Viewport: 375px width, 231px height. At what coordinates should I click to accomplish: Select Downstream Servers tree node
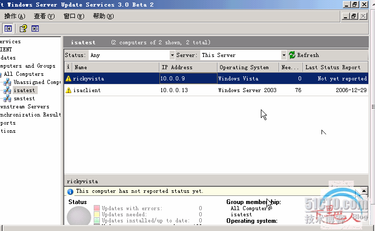click(24, 106)
